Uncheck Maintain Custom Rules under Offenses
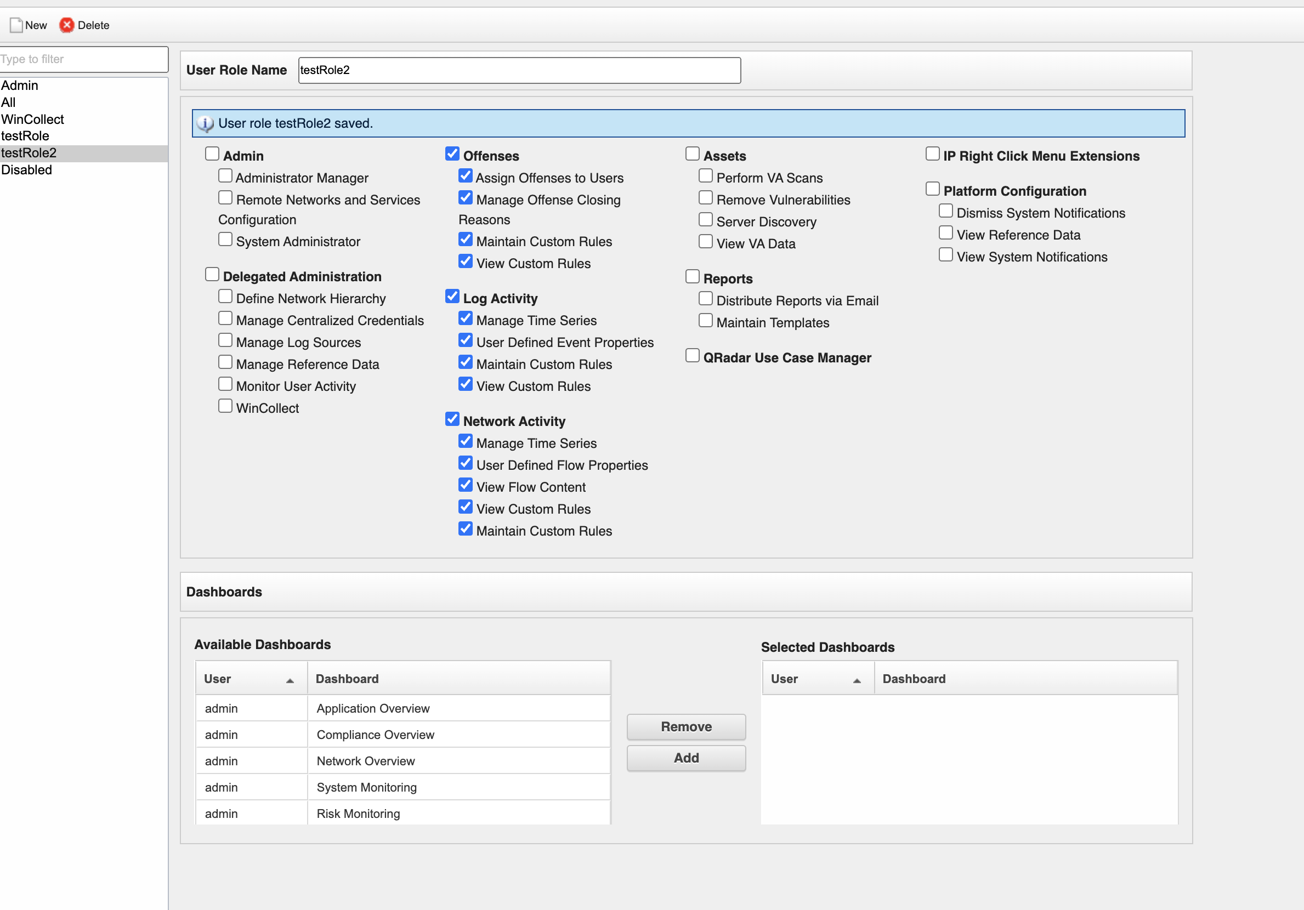The height and width of the screenshot is (910, 1304). coord(465,240)
